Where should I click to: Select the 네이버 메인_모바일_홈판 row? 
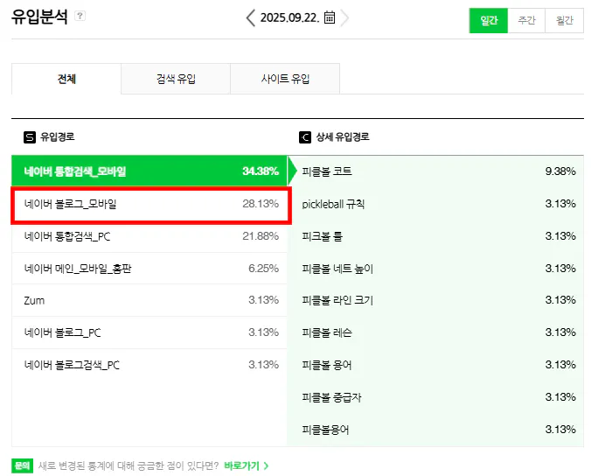(x=150, y=269)
